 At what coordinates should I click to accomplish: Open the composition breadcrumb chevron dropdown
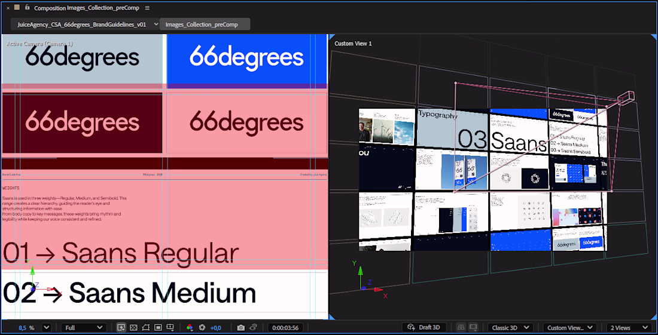(156, 24)
